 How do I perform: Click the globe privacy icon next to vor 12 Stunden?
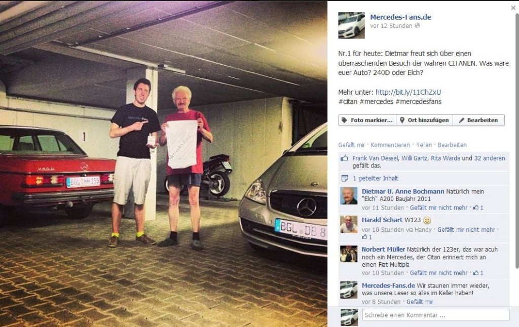[x=417, y=25]
